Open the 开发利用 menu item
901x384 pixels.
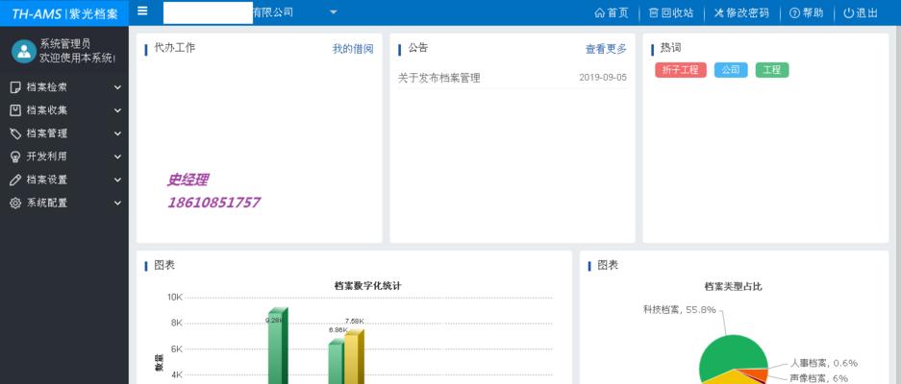click(64, 156)
